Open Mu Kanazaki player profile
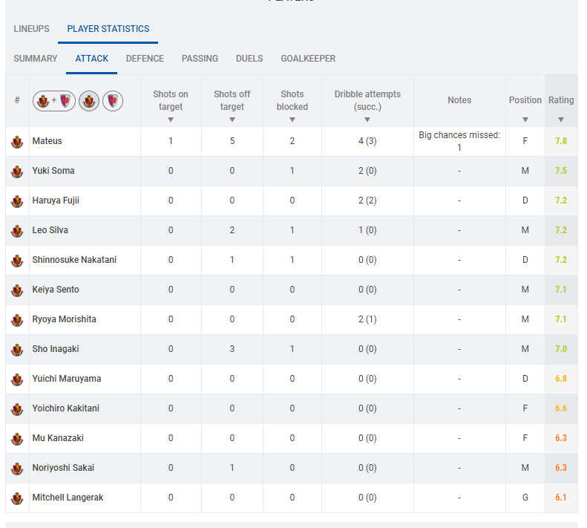 pos(58,438)
